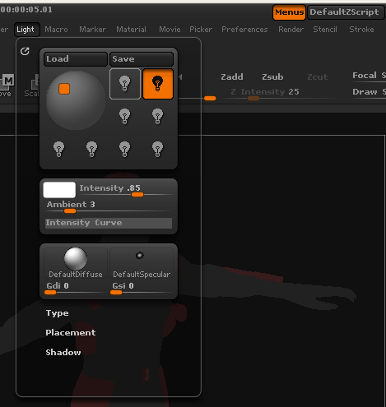Expand the Shadow sub-palette

[63, 352]
